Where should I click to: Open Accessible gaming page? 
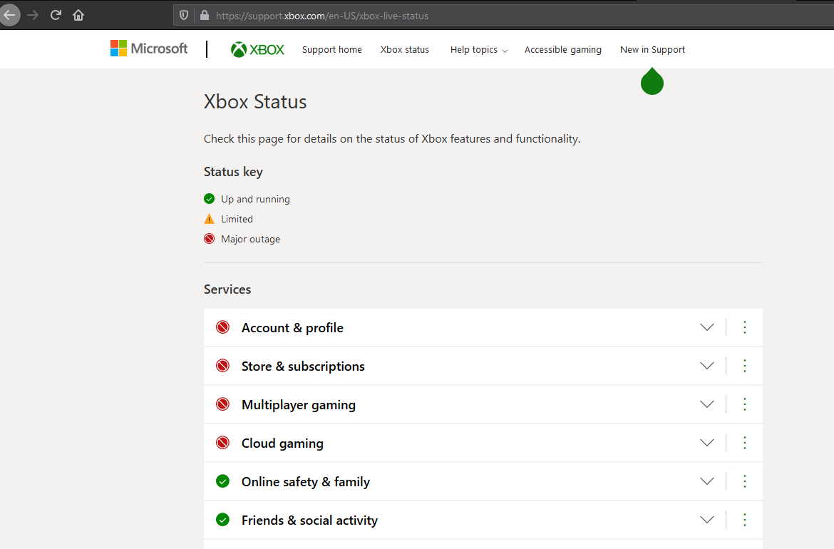(x=562, y=49)
